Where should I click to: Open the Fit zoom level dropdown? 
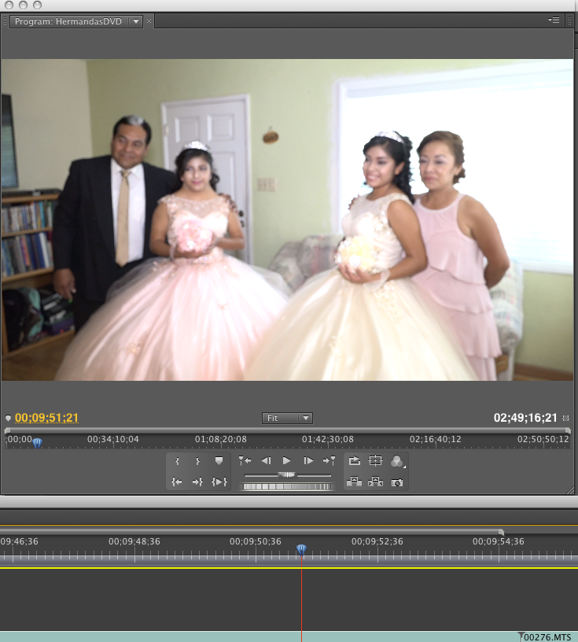click(x=287, y=418)
